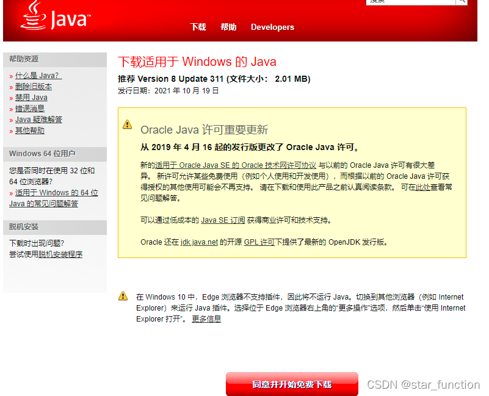489x396 pixels.
Task: Click the warning icon beside Oracle Java 许可重要更新
Action: coord(127,124)
